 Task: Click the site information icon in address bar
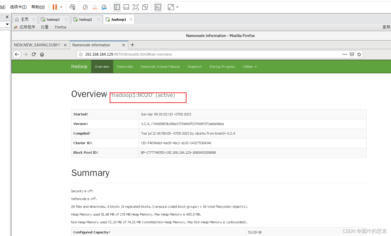(81, 54)
